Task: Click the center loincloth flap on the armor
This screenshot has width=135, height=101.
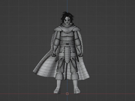Action: (67, 55)
